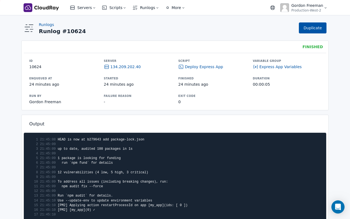Click the terminal icon beside Deploy Express App

pos(181,67)
